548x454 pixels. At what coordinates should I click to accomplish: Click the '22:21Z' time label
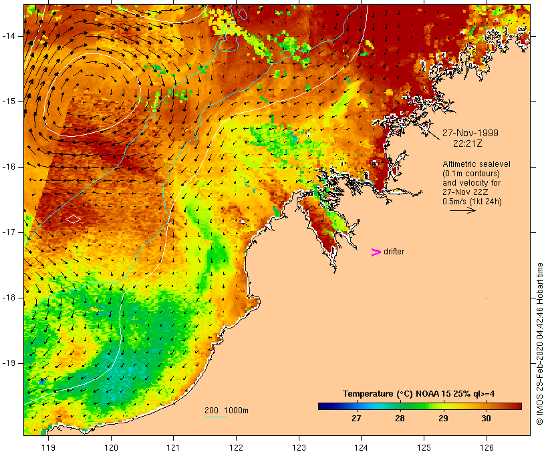pyautogui.click(x=467, y=144)
